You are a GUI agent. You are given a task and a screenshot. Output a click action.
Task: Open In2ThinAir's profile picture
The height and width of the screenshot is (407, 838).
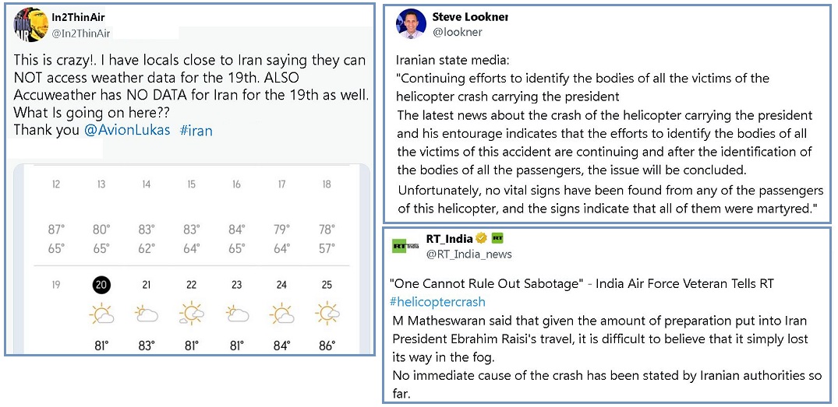coord(31,24)
